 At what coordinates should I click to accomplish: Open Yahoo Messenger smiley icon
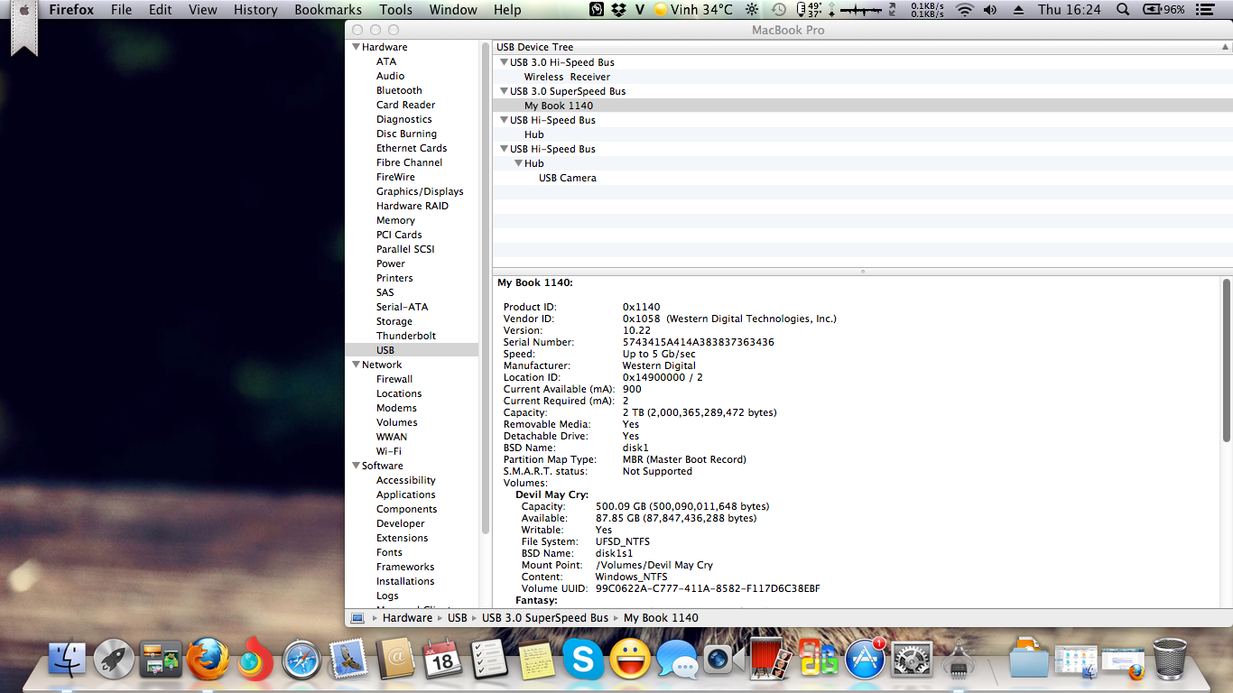(630, 660)
